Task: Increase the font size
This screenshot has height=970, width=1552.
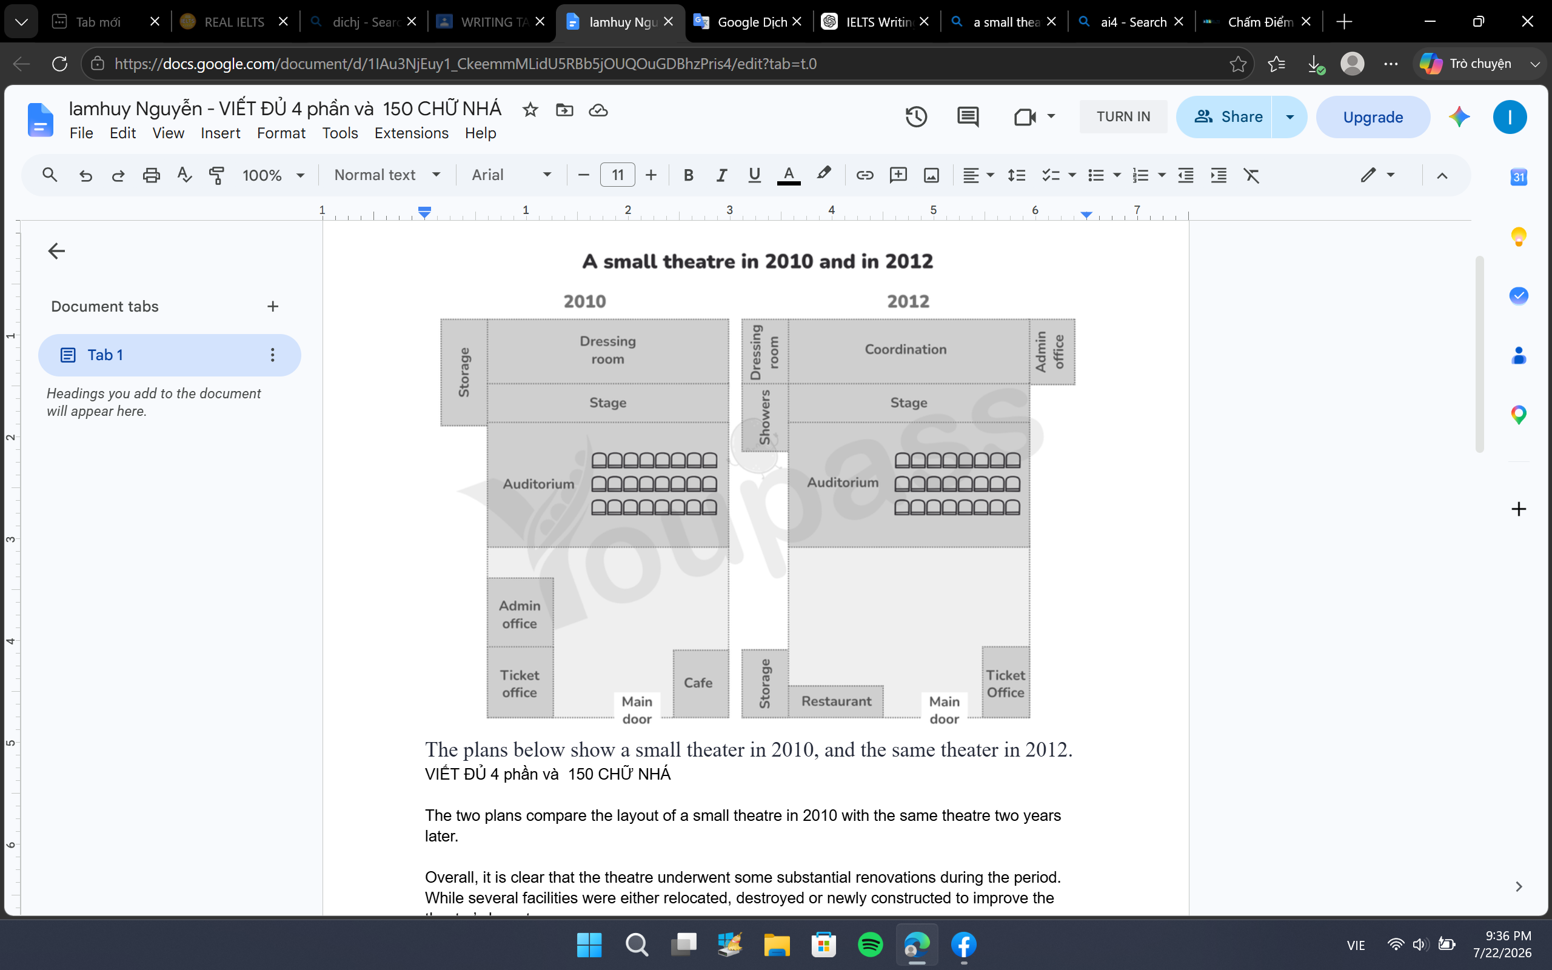Action: pos(651,175)
